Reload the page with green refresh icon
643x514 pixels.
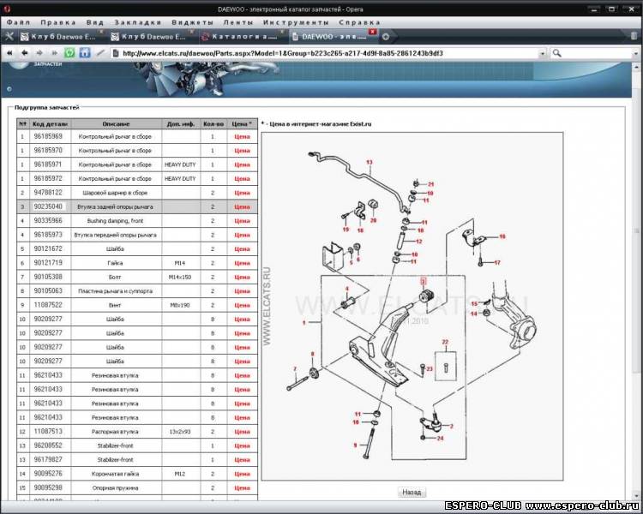click(69, 53)
